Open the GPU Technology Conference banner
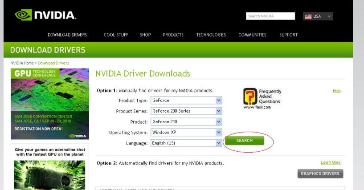Image resolution: width=364 pixels, height=190 pixels. tap(49, 104)
